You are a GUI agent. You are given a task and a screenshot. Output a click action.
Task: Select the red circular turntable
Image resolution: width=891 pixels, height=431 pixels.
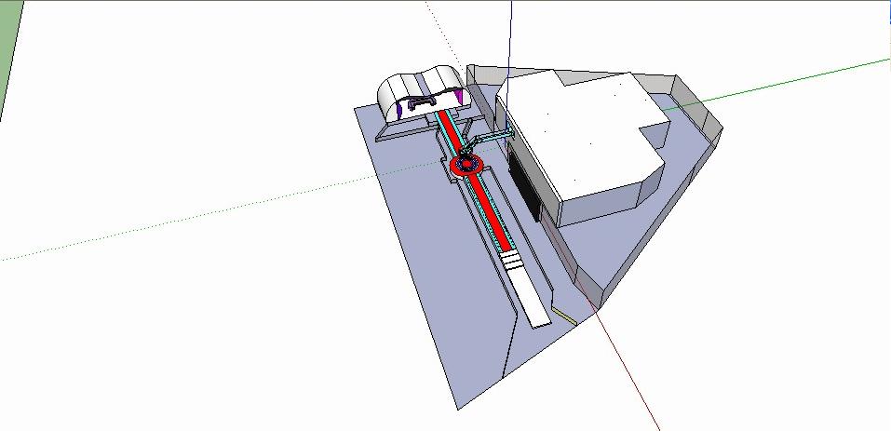point(465,166)
